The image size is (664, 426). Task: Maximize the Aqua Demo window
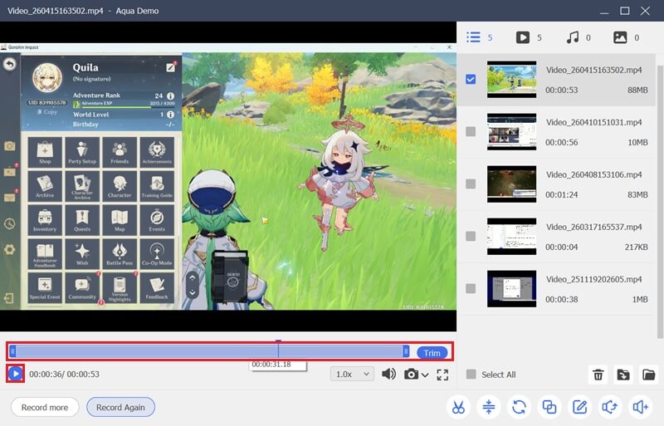pos(625,11)
